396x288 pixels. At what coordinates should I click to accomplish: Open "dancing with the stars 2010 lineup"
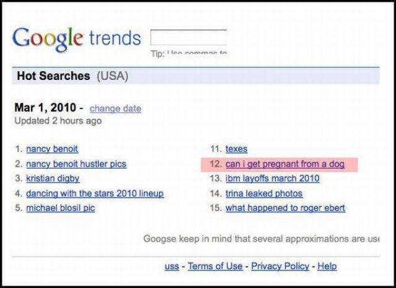pyautogui.click(x=95, y=193)
